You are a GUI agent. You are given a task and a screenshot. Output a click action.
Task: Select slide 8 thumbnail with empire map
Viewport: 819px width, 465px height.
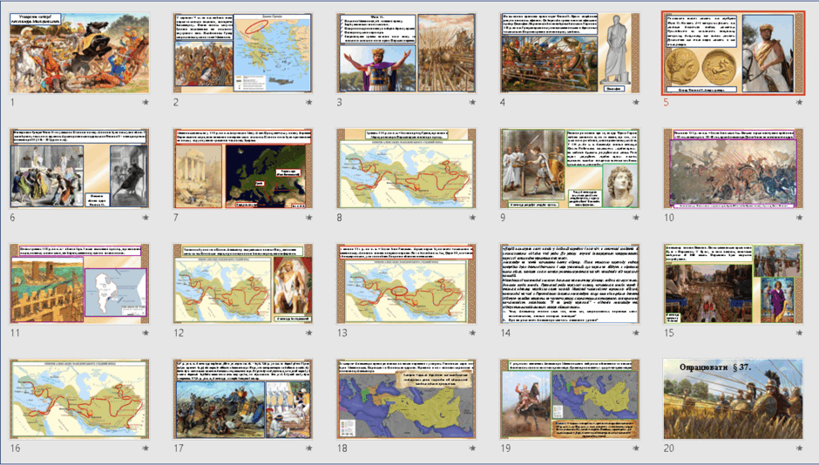(406, 169)
